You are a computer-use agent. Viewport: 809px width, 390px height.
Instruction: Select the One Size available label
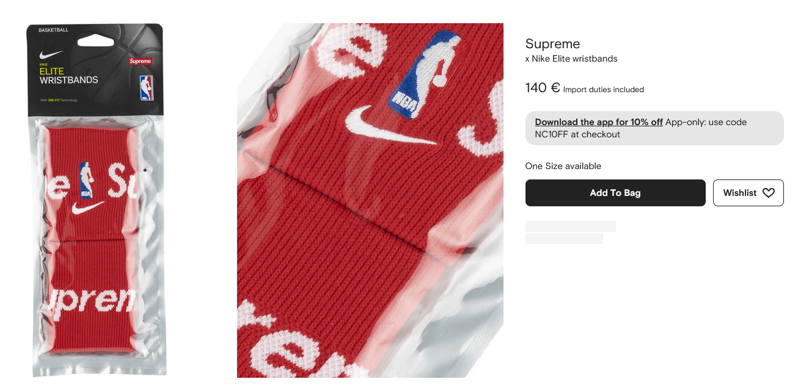(x=563, y=166)
